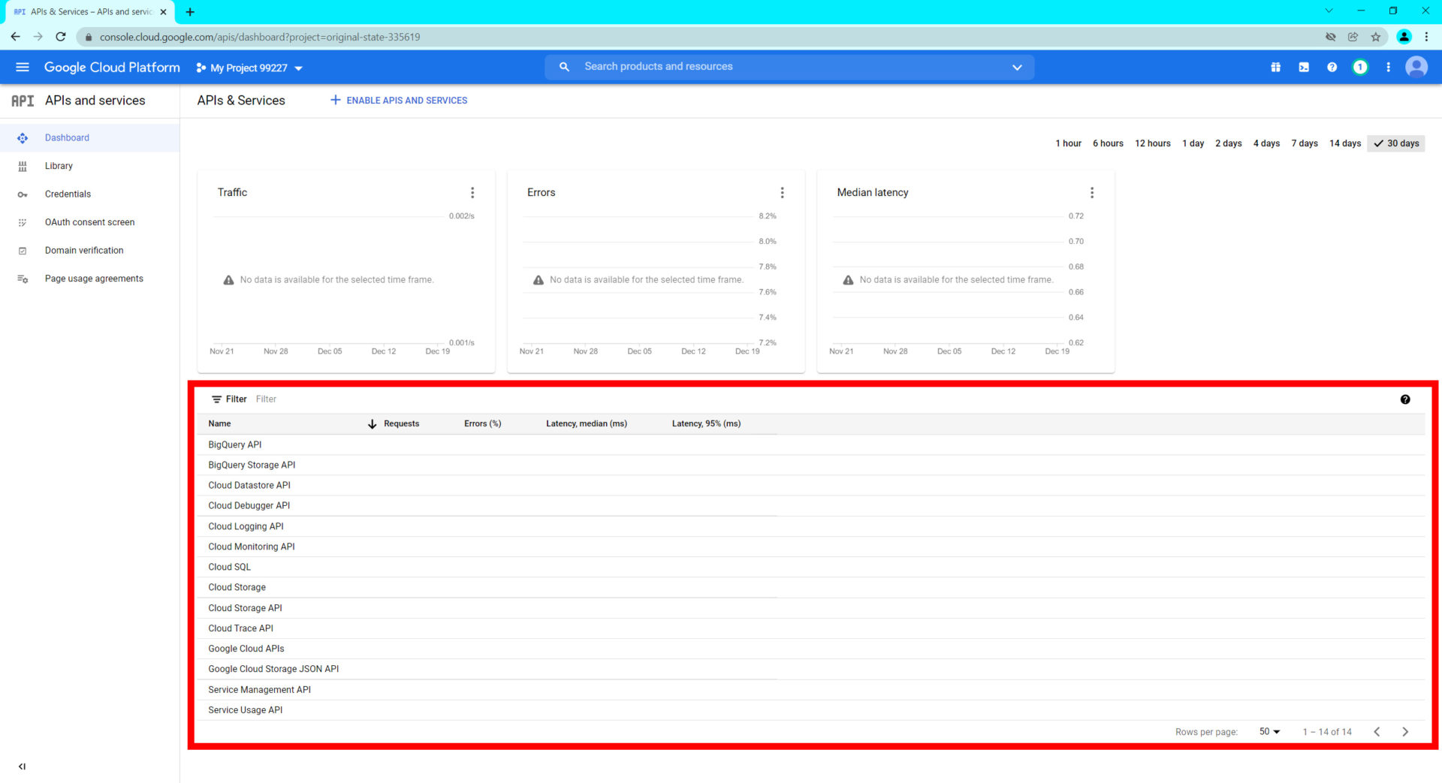Open Median latency chart options menu
This screenshot has width=1442, height=783.
[x=1092, y=193]
